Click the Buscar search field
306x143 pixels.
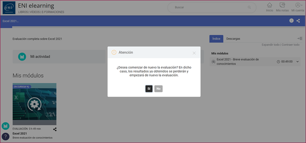212,8
